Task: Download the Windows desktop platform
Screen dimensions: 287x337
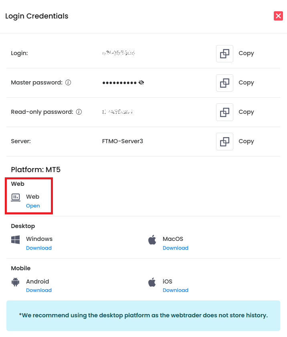Action: click(x=39, y=248)
